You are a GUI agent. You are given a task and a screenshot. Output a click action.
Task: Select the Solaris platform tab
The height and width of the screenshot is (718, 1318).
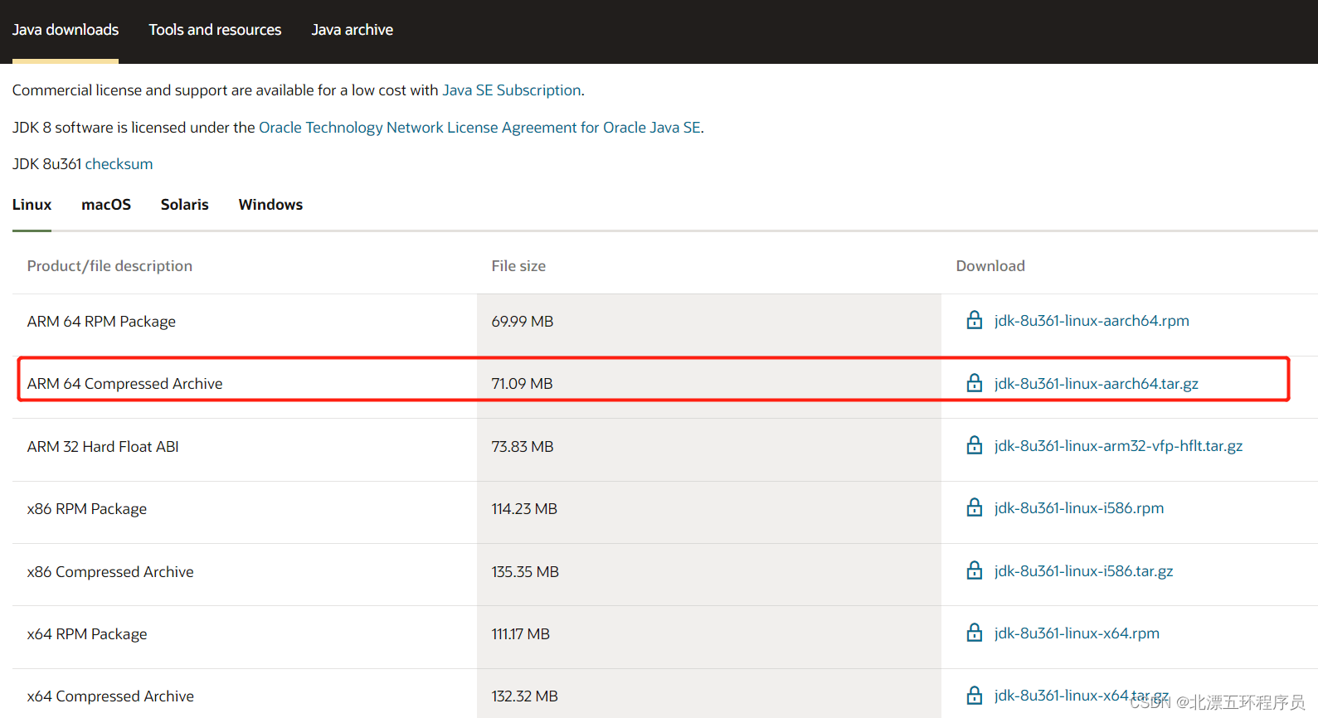pyautogui.click(x=185, y=205)
